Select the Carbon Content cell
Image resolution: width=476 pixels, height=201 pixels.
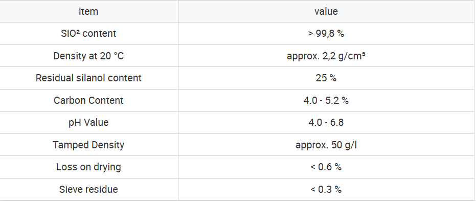click(x=88, y=100)
